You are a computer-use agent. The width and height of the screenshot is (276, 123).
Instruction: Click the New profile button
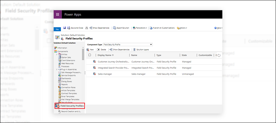[90, 50]
